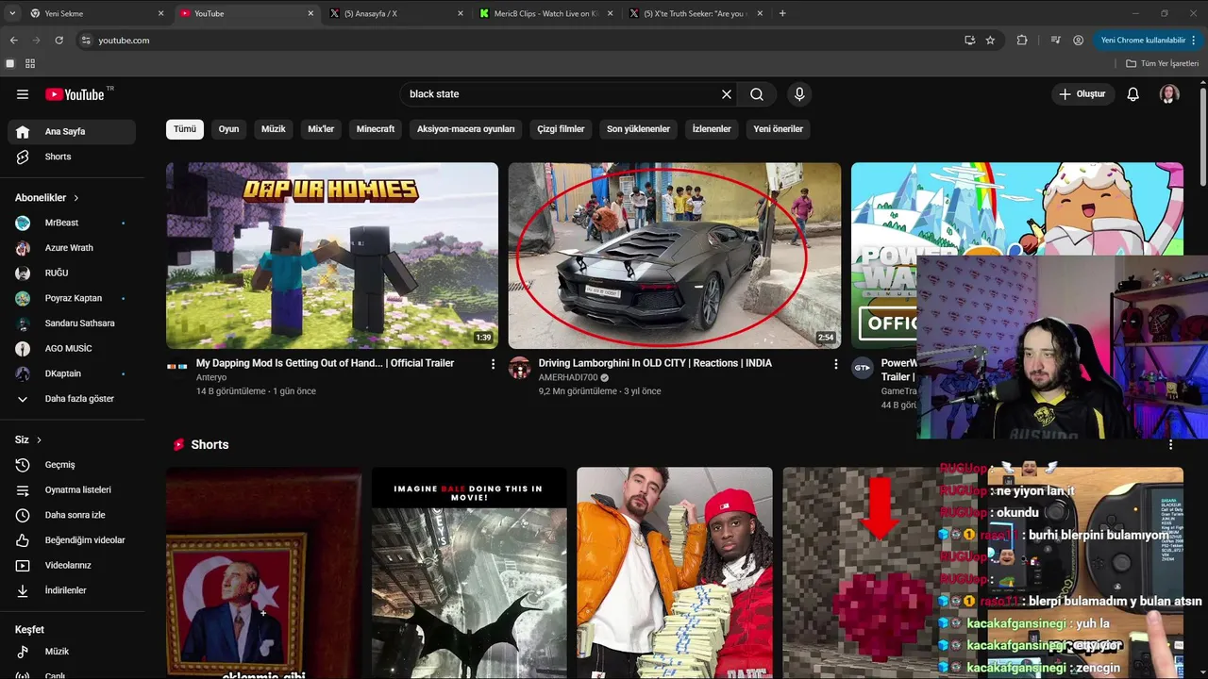Image resolution: width=1208 pixels, height=679 pixels.
Task: Select the Tümü filter chip
Action: pyautogui.click(x=185, y=129)
